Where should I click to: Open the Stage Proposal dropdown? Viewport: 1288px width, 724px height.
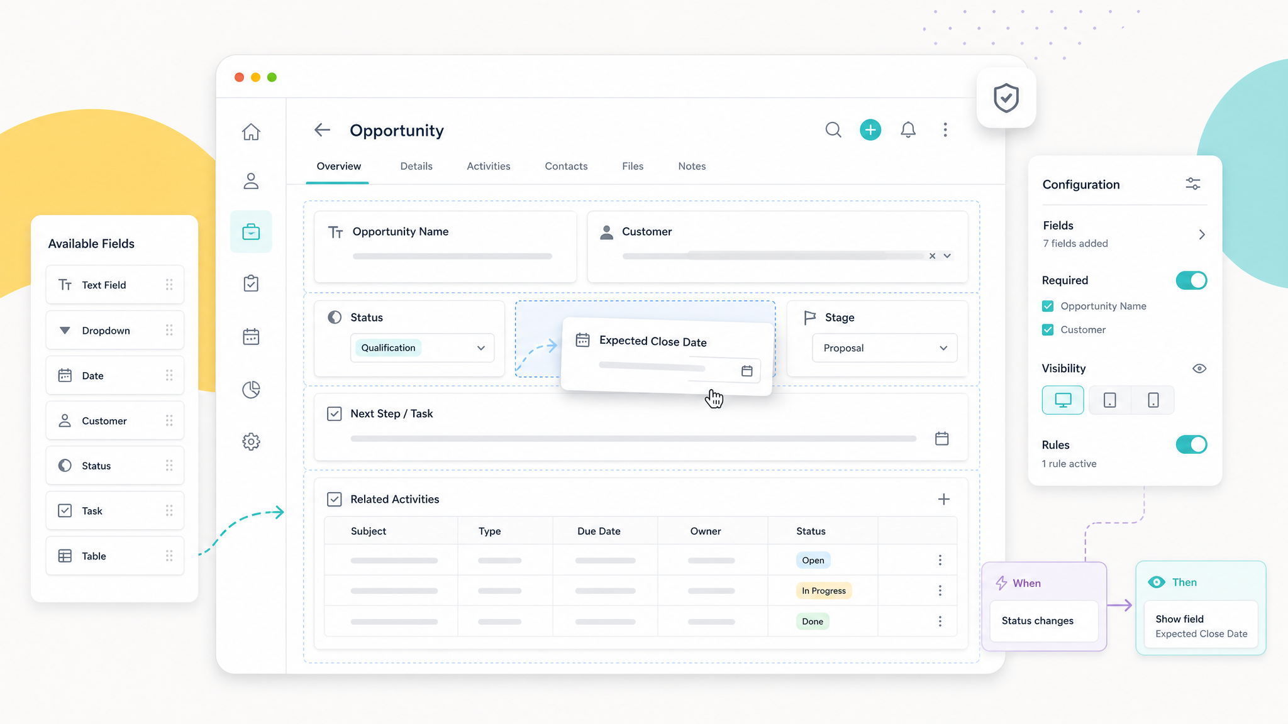coord(885,348)
